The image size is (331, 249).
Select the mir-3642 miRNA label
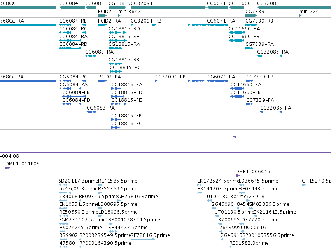[x=129, y=11]
